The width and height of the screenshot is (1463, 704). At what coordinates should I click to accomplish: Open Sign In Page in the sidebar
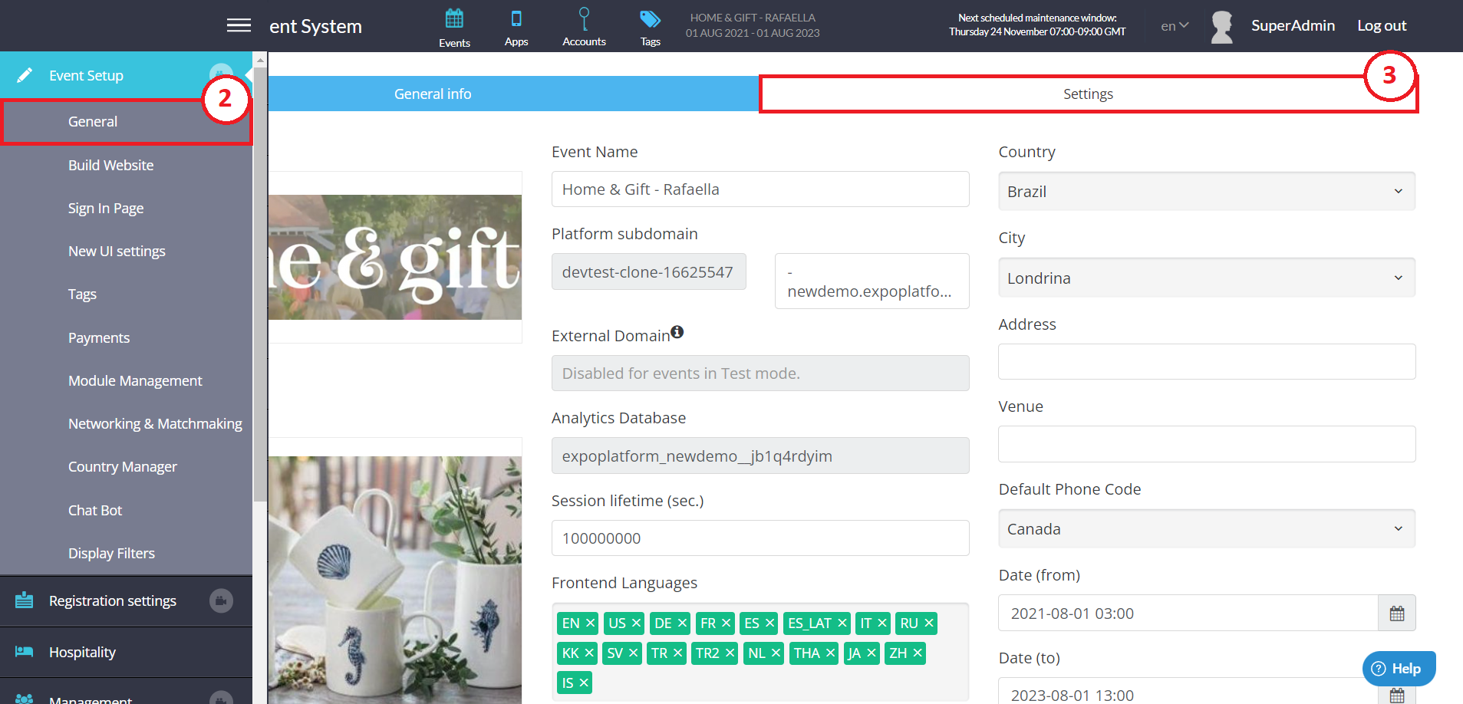(106, 208)
